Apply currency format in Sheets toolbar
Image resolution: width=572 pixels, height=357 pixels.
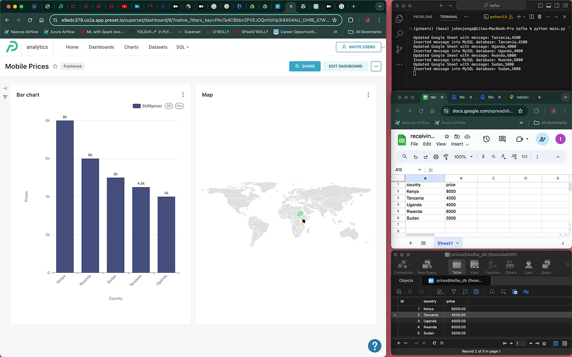coord(483,156)
